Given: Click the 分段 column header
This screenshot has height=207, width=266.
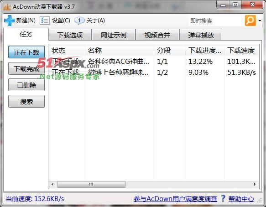Looking at the screenshot, I should pos(170,50).
